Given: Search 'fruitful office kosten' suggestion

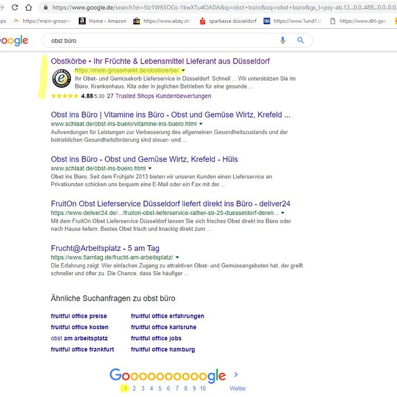Looking at the screenshot, I should pyautogui.click(x=79, y=327).
